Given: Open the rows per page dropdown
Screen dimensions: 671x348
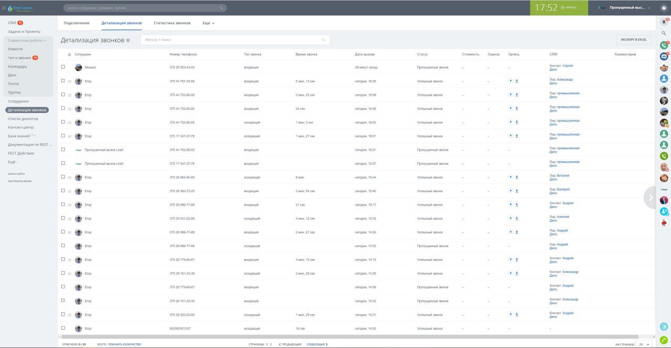Looking at the screenshot, I should 644,344.
